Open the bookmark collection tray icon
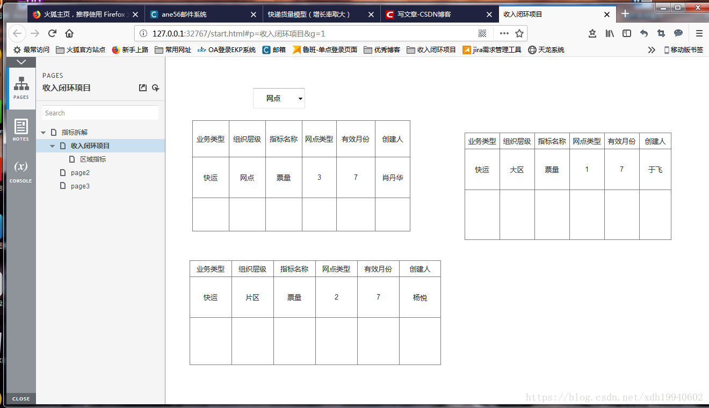 (592, 33)
